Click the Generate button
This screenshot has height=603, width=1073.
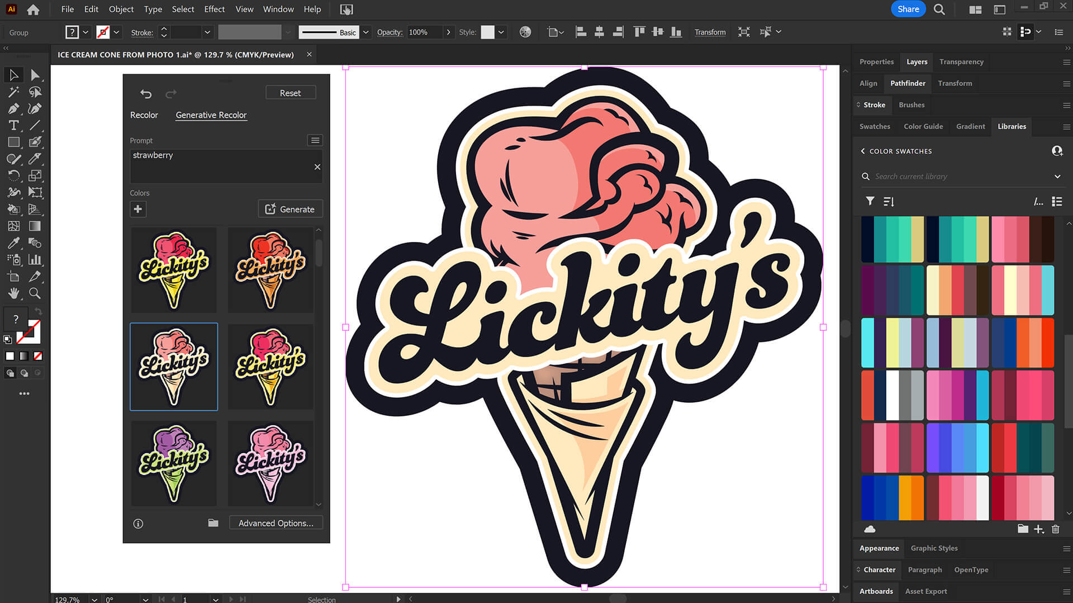pyautogui.click(x=290, y=209)
